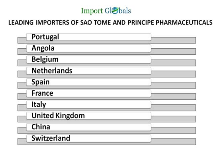Click the China label box

coord(89,127)
